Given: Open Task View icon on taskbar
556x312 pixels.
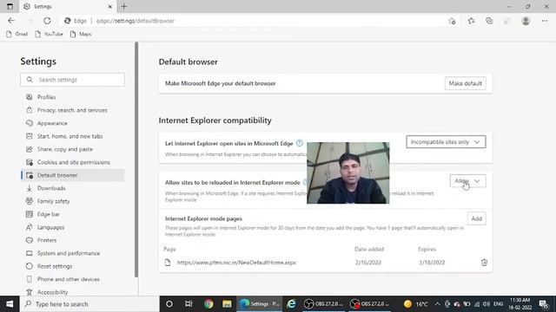Looking at the screenshot, I should point(189,304).
